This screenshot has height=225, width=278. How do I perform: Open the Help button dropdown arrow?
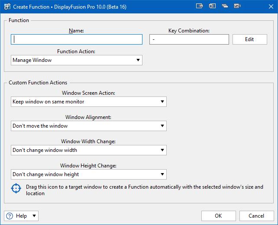[34, 216]
